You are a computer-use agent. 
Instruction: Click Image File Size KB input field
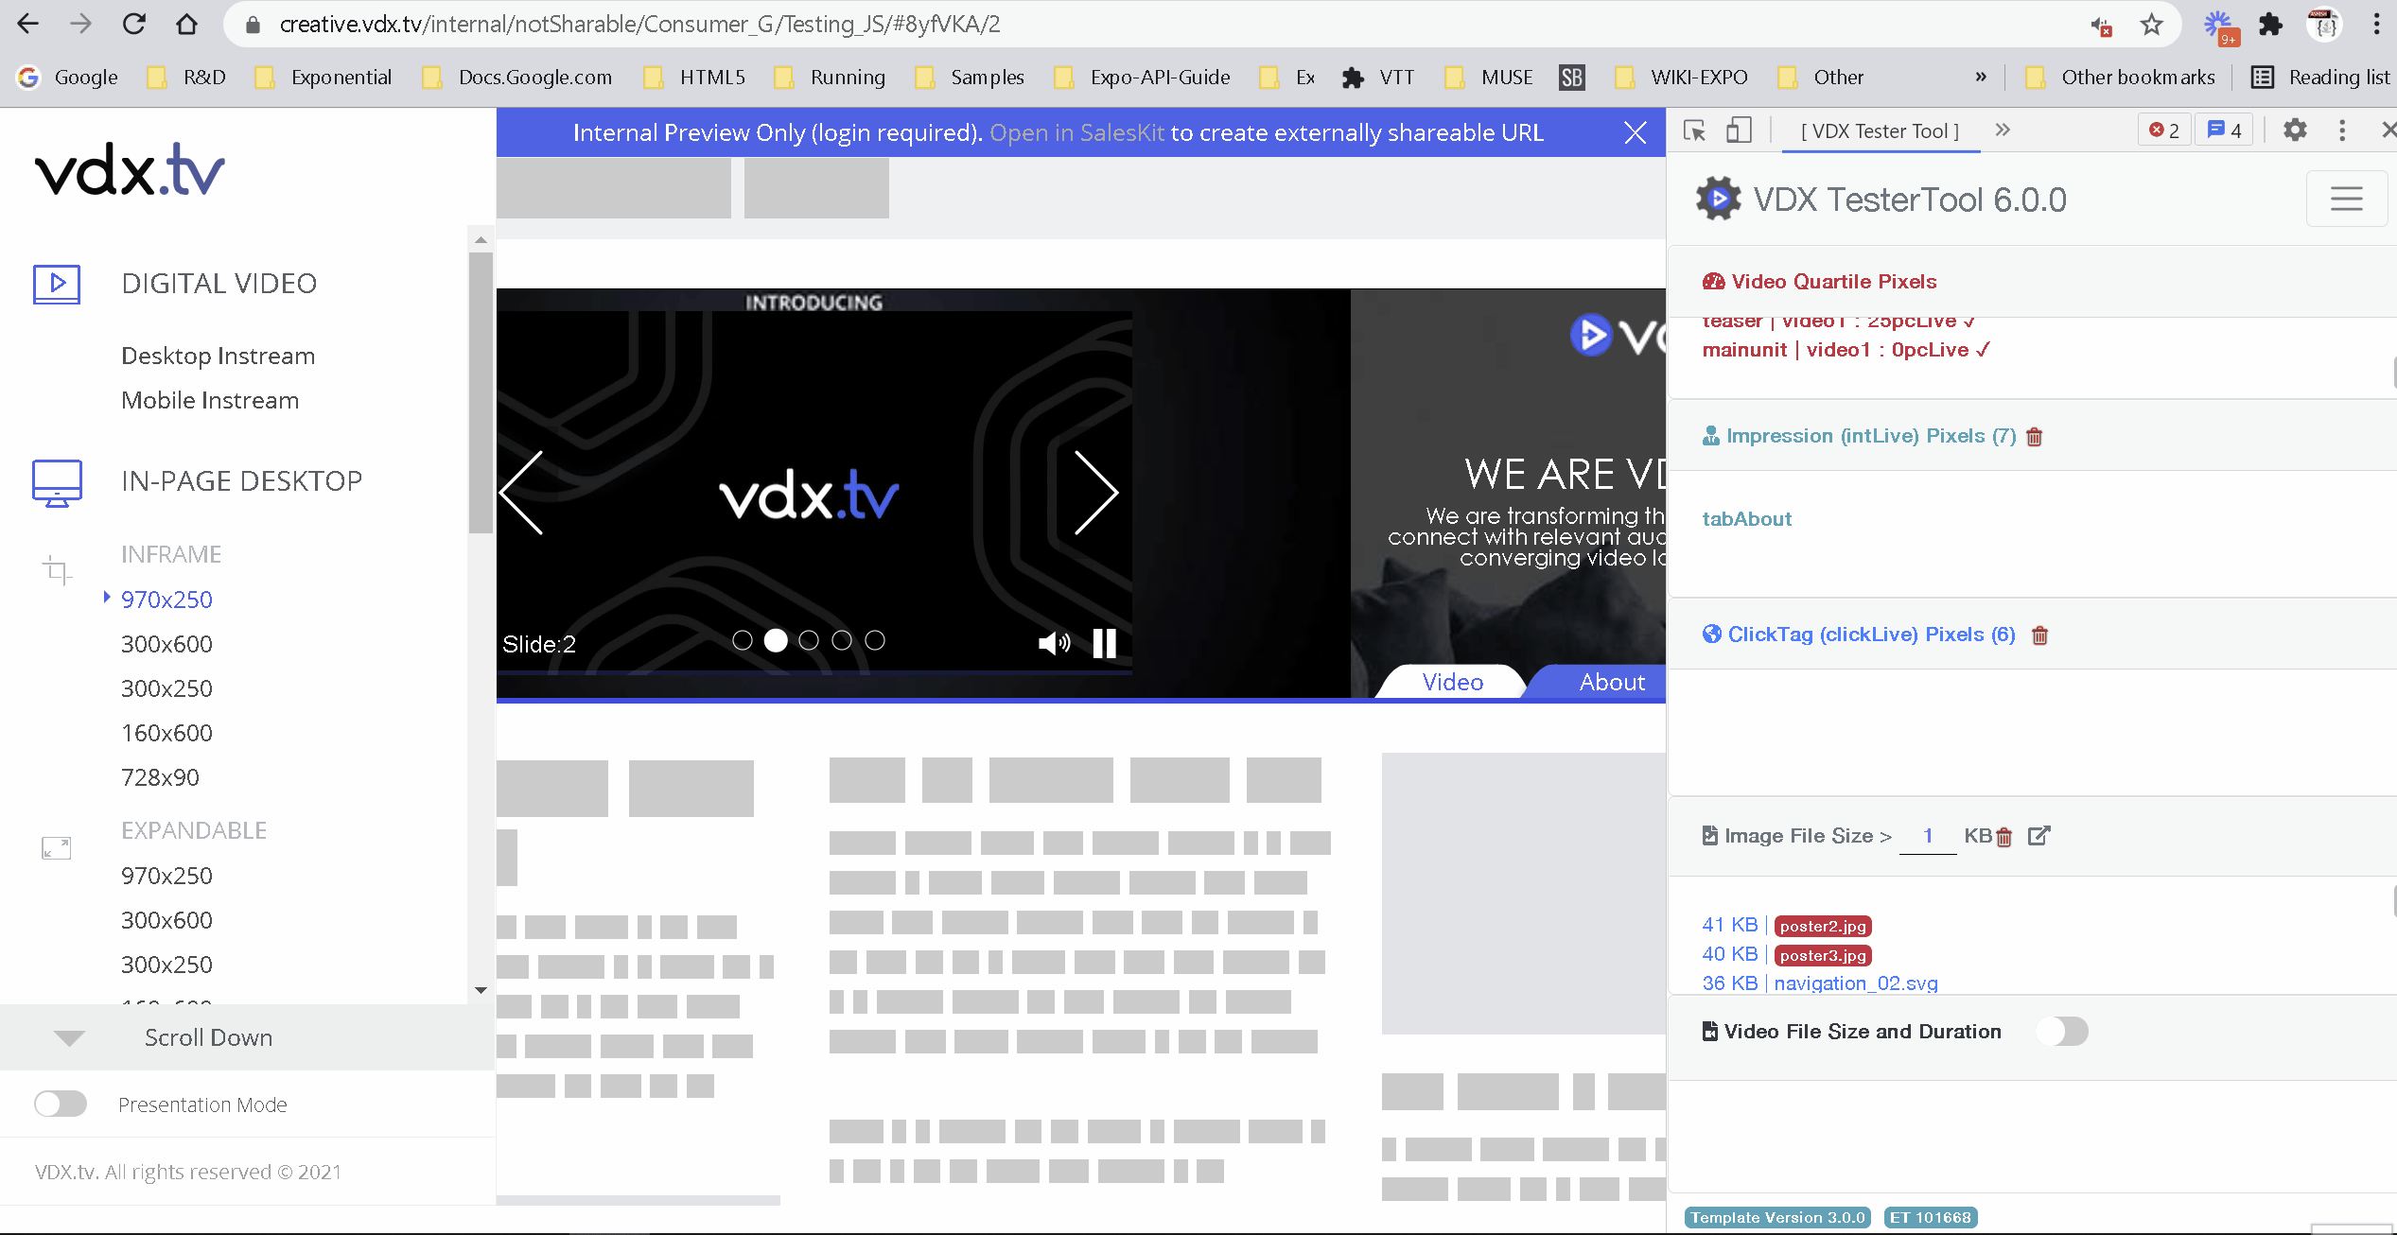[1928, 836]
